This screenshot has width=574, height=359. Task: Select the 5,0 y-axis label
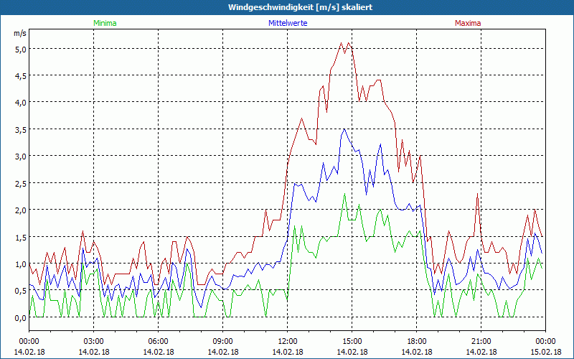coord(21,49)
